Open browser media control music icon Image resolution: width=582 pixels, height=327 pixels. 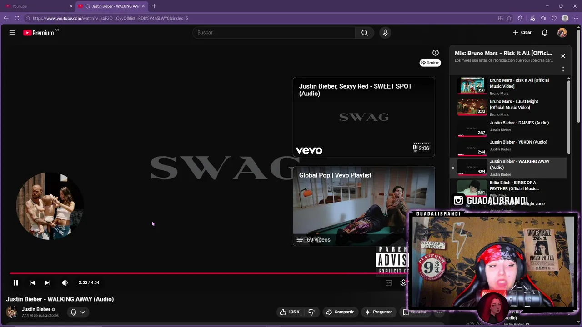point(532,18)
